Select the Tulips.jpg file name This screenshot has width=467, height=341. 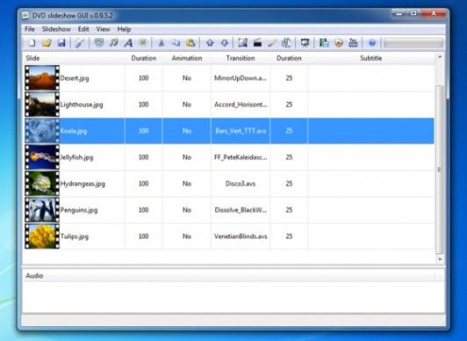pyautogui.click(x=75, y=237)
